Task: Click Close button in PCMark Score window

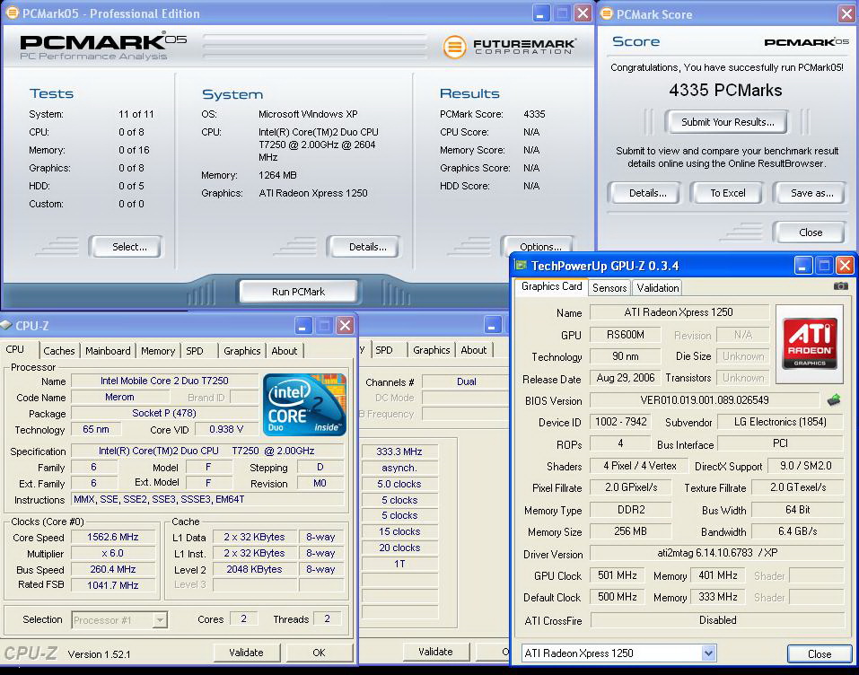Action: coord(811,232)
